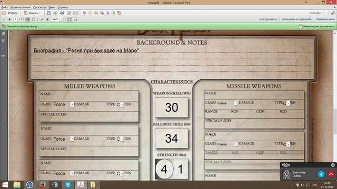The height and width of the screenshot is (189, 337).
Task: Open the Редактирование menu
Action: (x=21, y=7)
